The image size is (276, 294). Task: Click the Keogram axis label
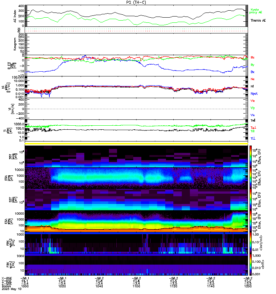(x=15, y=44)
